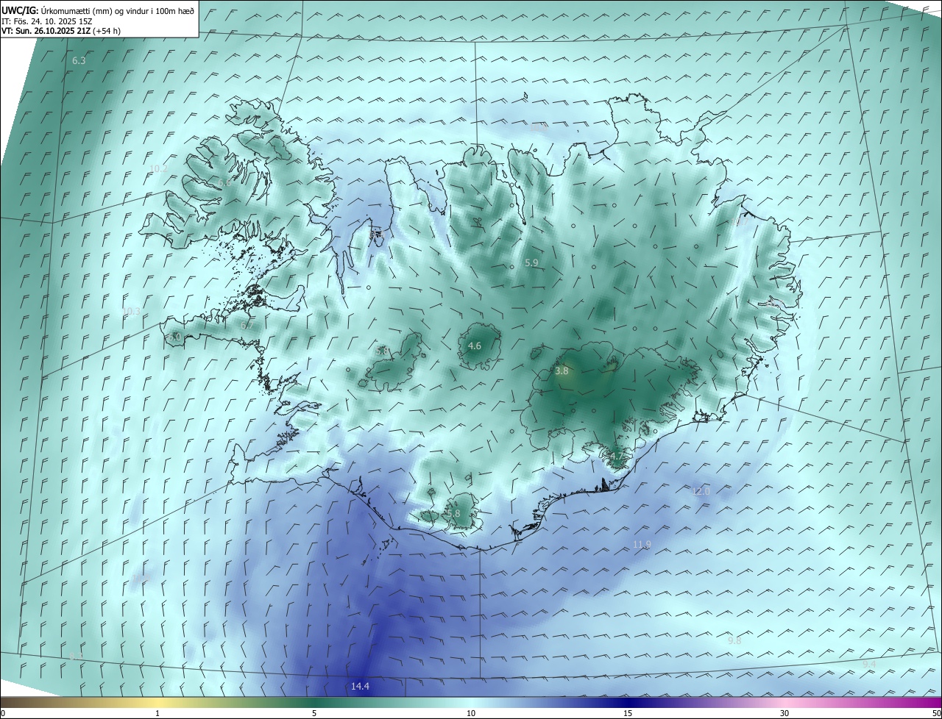
Task: Select the 9.8 value label
Action: (x=734, y=640)
